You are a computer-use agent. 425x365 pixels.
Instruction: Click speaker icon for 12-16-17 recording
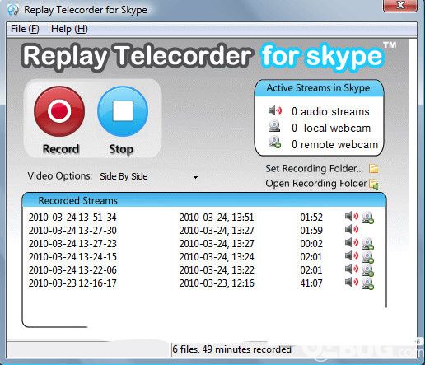[352, 282]
